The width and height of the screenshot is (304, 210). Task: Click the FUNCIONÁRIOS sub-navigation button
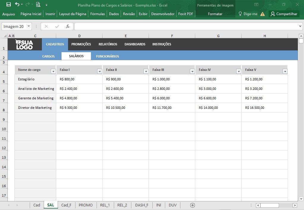(107, 56)
